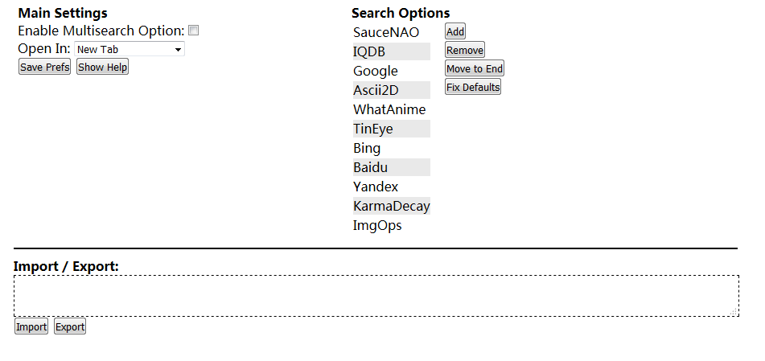
Task: Click the Import button
Action: point(31,327)
